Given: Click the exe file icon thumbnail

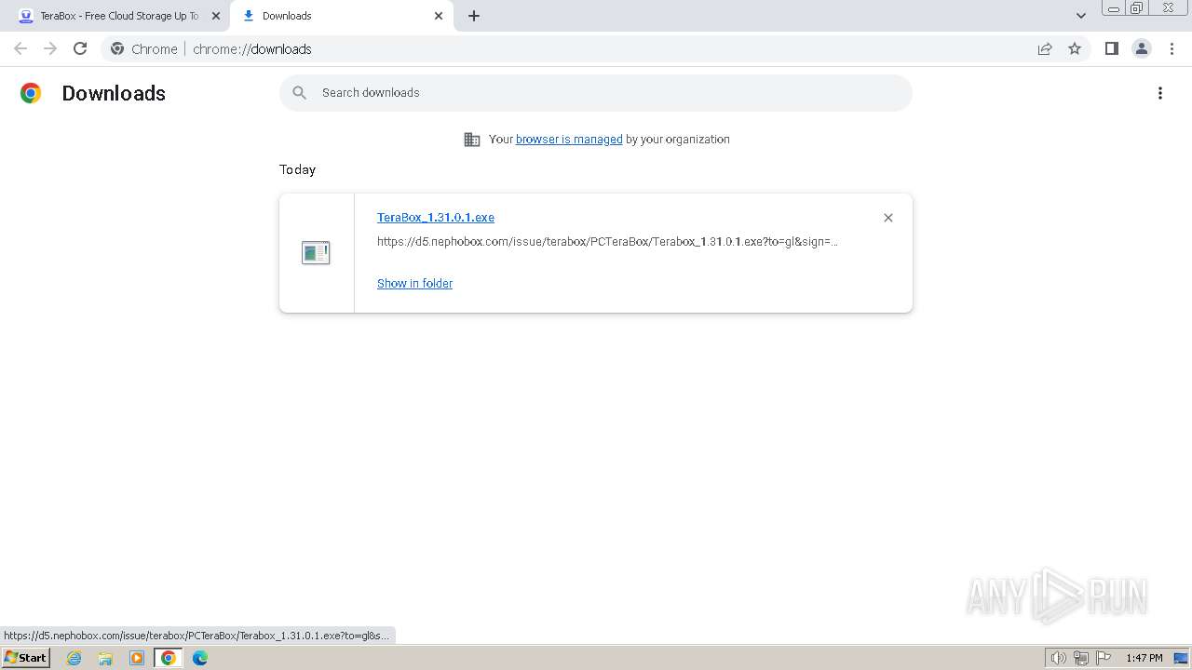Looking at the screenshot, I should (316, 252).
